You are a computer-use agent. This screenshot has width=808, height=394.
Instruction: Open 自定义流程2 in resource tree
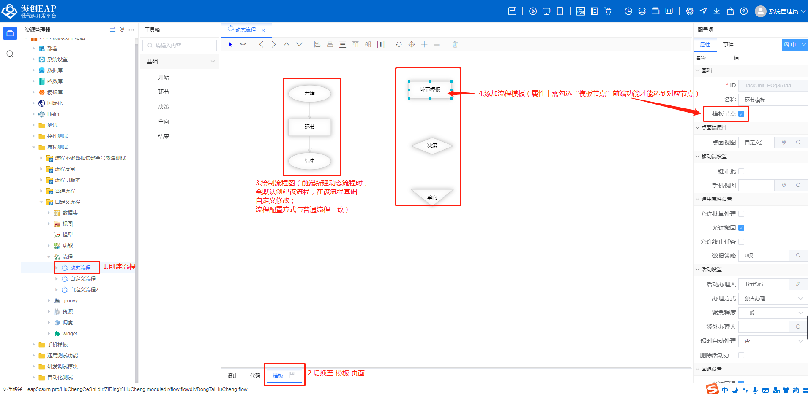84,290
